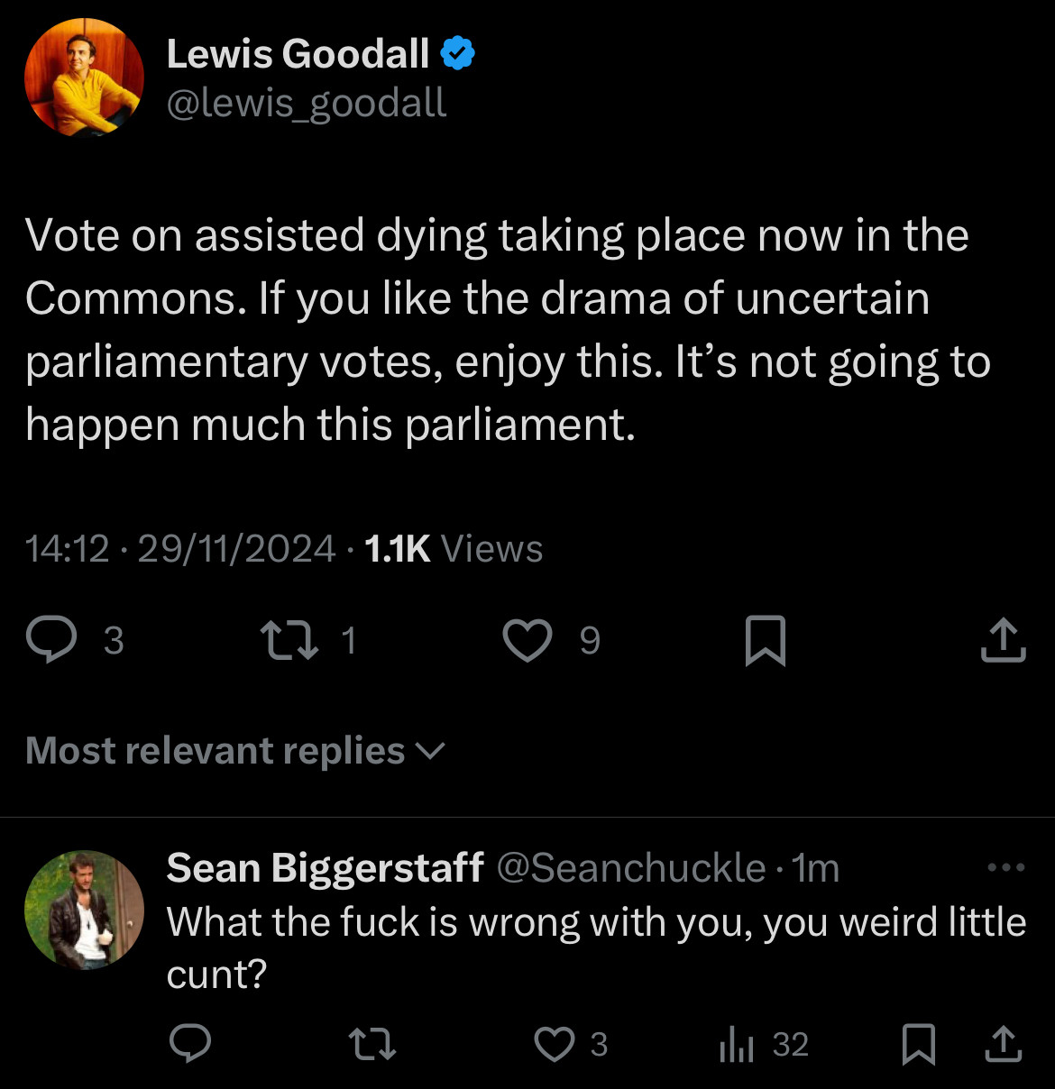Open Sean Biggerstaff display name link
The width and height of the screenshot is (1055, 1089).
[326, 867]
